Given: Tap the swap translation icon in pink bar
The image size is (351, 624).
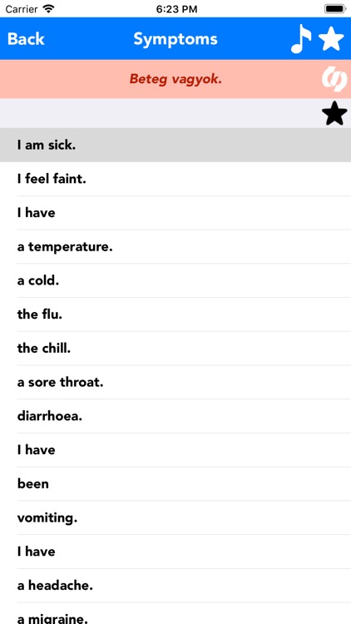Looking at the screenshot, I should (333, 79).
